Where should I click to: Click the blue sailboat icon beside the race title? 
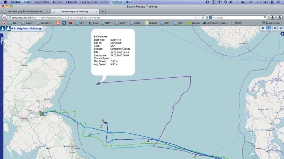[x=3, y=29]
